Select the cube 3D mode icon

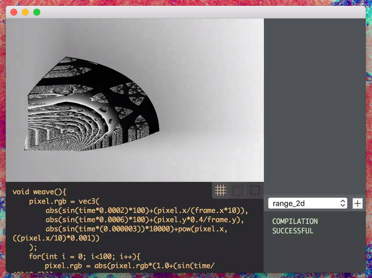pyautogui.click(x=238, y=190)
